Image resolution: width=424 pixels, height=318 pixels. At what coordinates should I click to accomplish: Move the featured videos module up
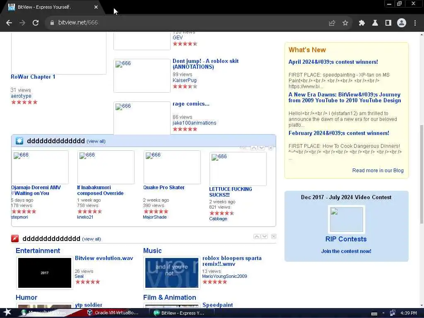[x=254, y=148]
